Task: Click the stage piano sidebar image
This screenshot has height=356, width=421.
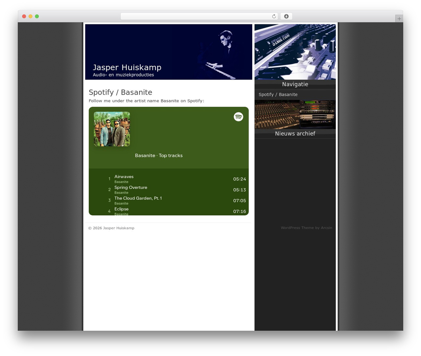Action: click(295, 52)
